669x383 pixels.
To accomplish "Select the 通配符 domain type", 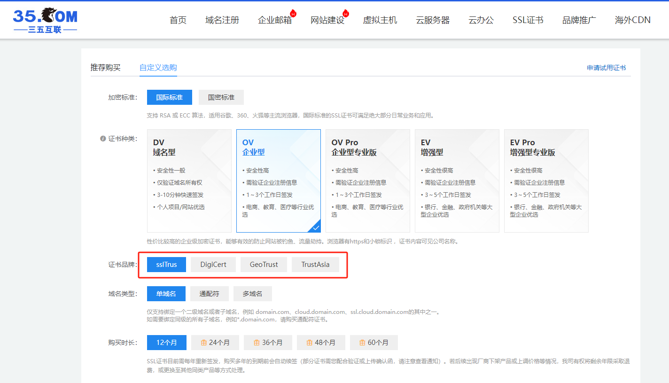I will pos(209,294).
